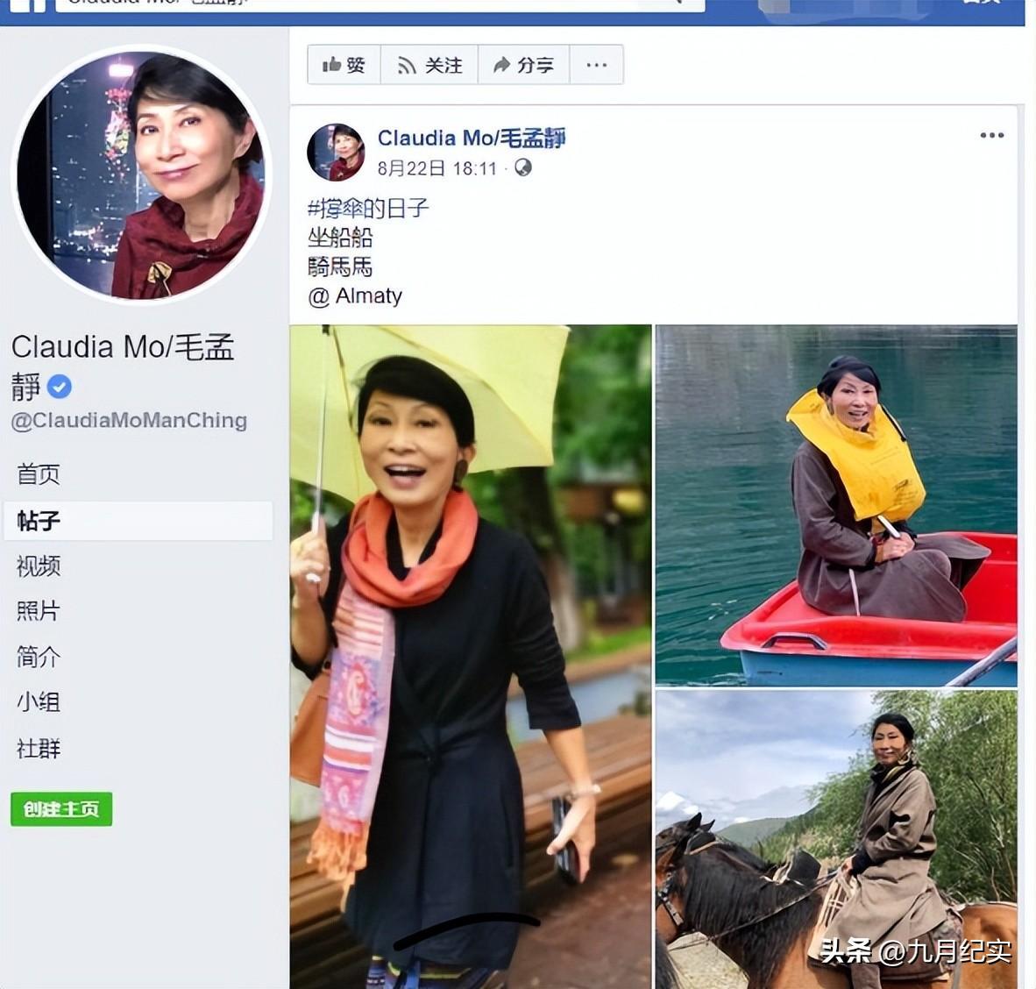1036x989 pixels.
Task: Follow the page via 关注 button
Action: (x=429, y=65)
